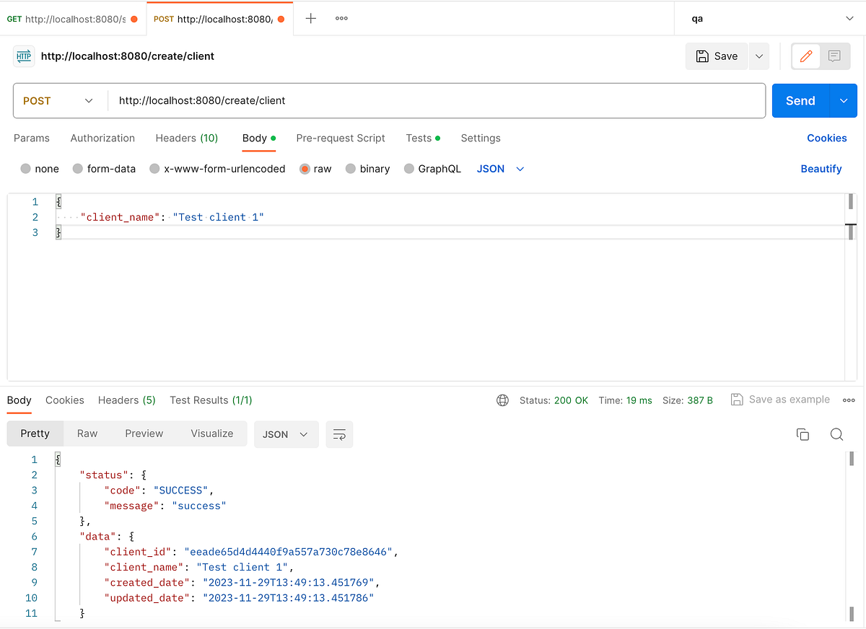Click the globe network info icon
This screenshot has width=866, height=629.
(502, 400)
